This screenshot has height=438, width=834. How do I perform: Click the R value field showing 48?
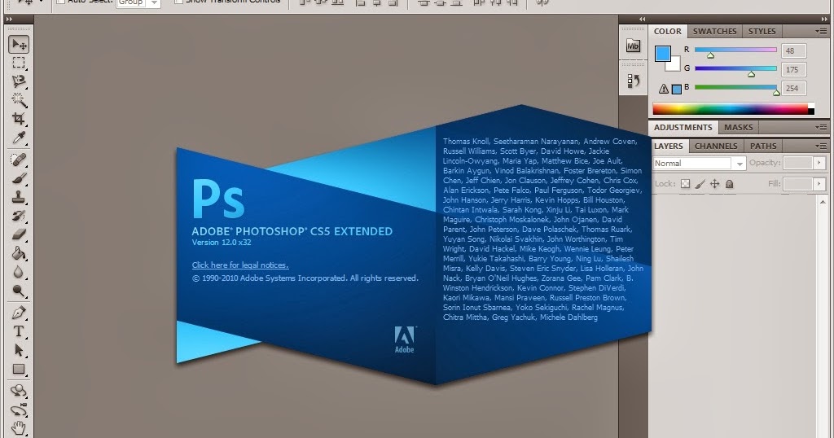click(793, 51)
